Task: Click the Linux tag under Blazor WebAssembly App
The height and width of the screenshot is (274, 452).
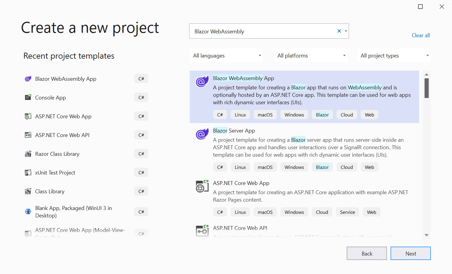Action: tap(240, 115)
